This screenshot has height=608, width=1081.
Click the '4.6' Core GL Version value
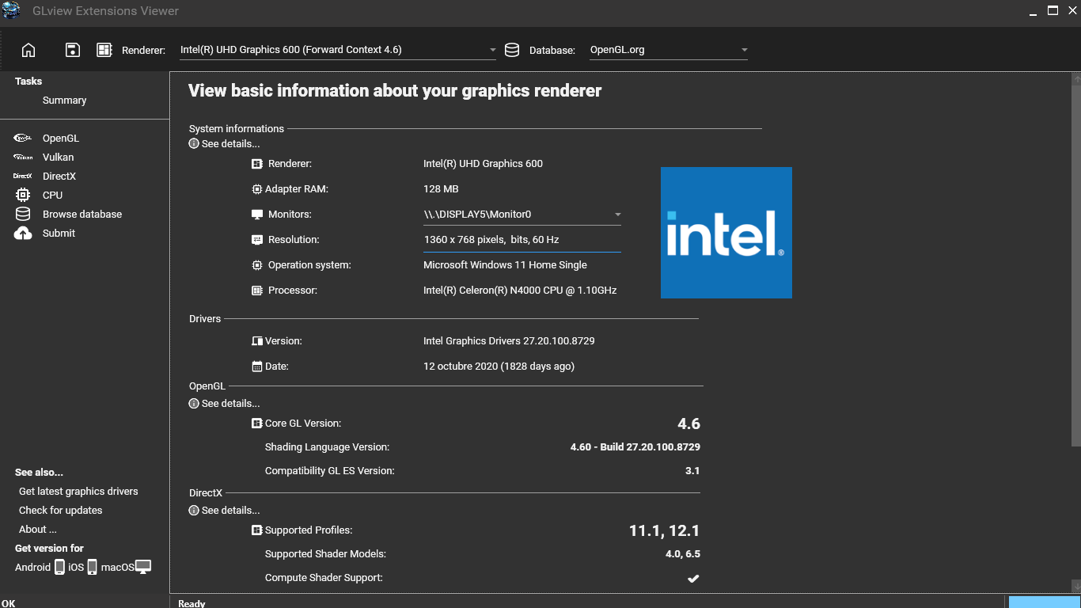688,424
